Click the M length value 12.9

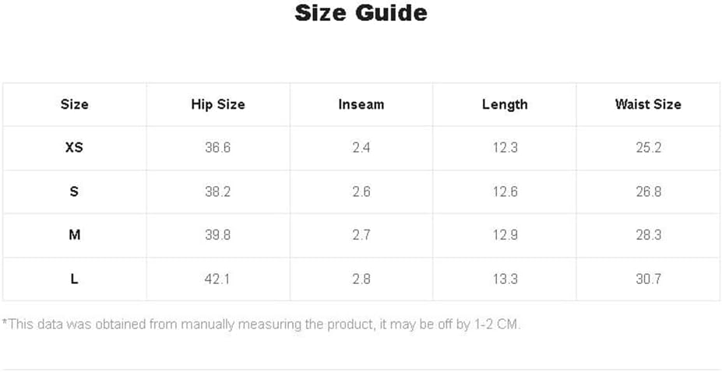(505, 236)
